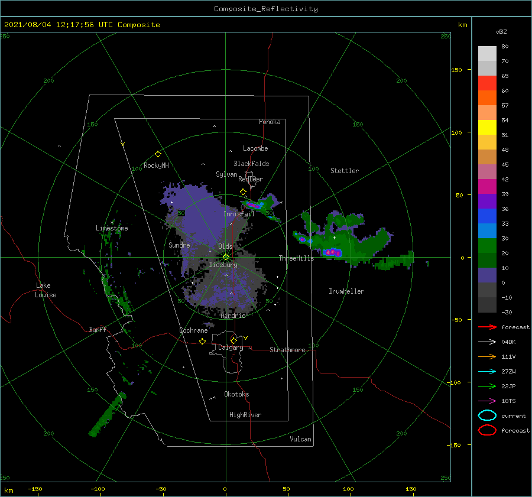Click the Cochrane town label
The height and width of the screenshot is (497, 532).
(193, 330)
